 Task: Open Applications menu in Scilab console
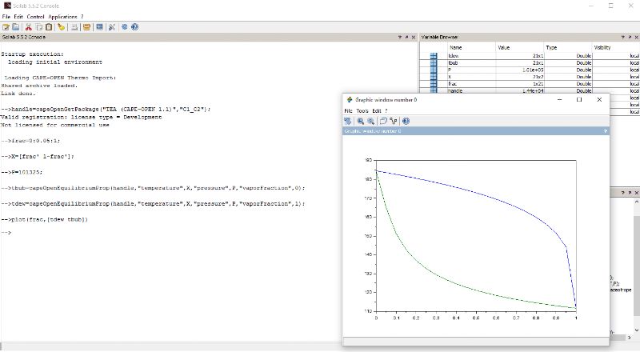pyautogui.click(x=62, y=17)
